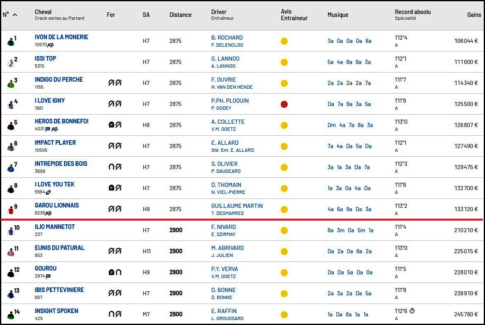Click the yellow smiley in IVON DE LA MONERIE row
This screenshot has width=485, height=325.
pos(284,41)
